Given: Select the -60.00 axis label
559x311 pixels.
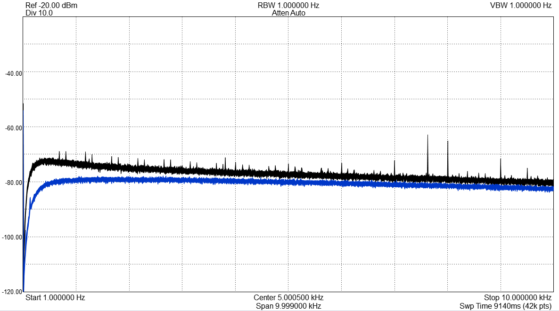Looking at the screenshot, I should (x=14, y=128).
